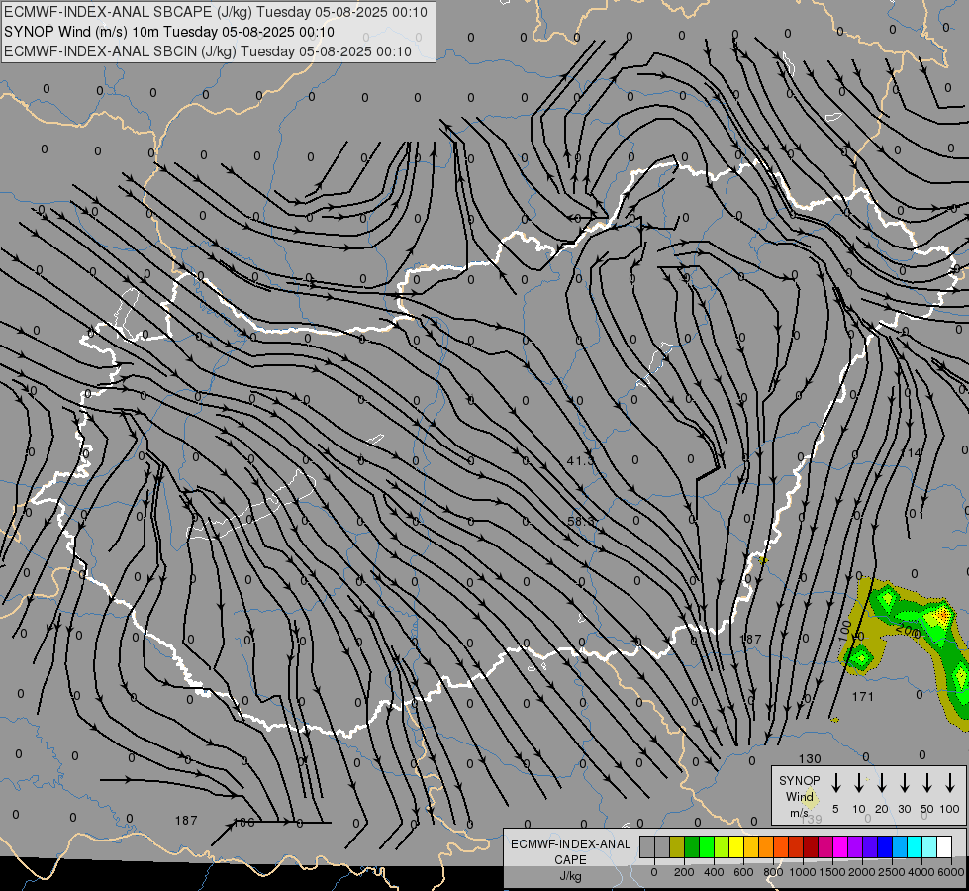Click the SYNOP Wind 10m title line
The width and height of the screenshot is (969, 891).
point(168,32)
